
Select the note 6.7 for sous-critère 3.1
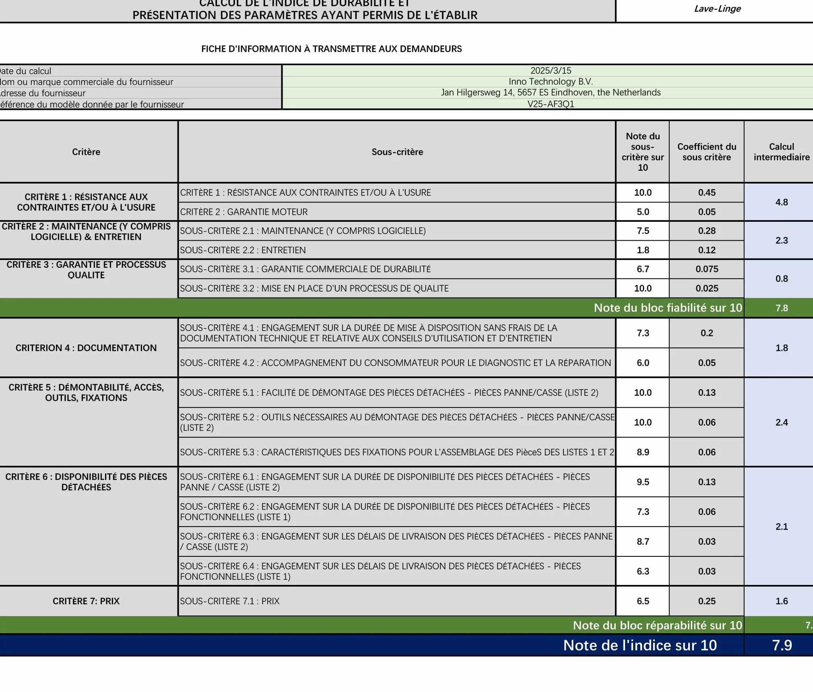[x=643, y=269]
